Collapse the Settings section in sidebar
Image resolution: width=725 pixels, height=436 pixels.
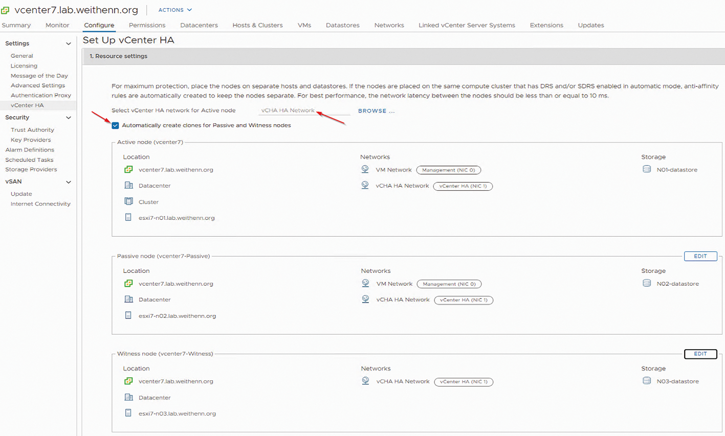coord(69,44)
